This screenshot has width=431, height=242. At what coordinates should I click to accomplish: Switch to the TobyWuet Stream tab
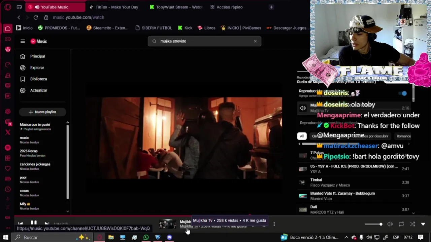(x=176, y=7)
